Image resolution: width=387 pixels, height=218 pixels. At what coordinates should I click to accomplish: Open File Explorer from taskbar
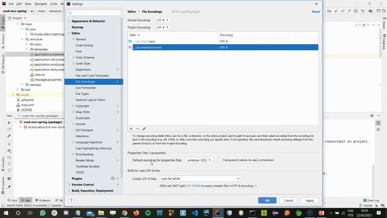coord(101,213)
